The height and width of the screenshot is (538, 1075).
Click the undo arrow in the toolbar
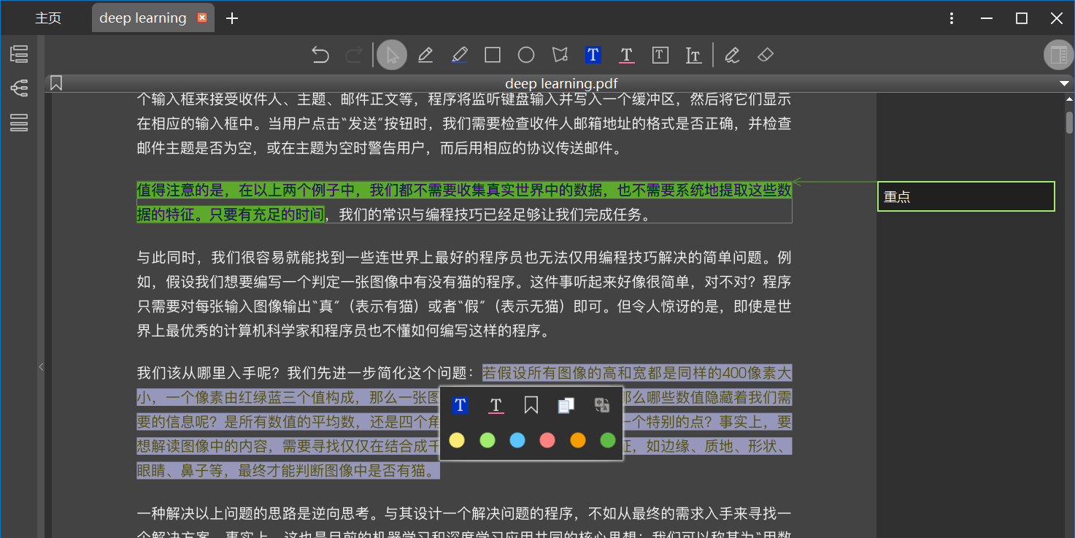pos(320,55)
